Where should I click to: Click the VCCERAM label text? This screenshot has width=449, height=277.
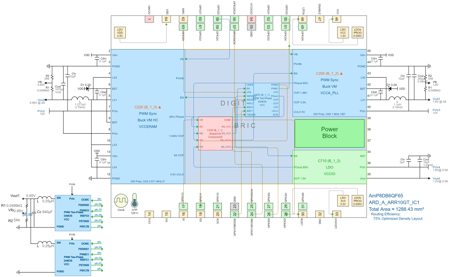[148, 127]
